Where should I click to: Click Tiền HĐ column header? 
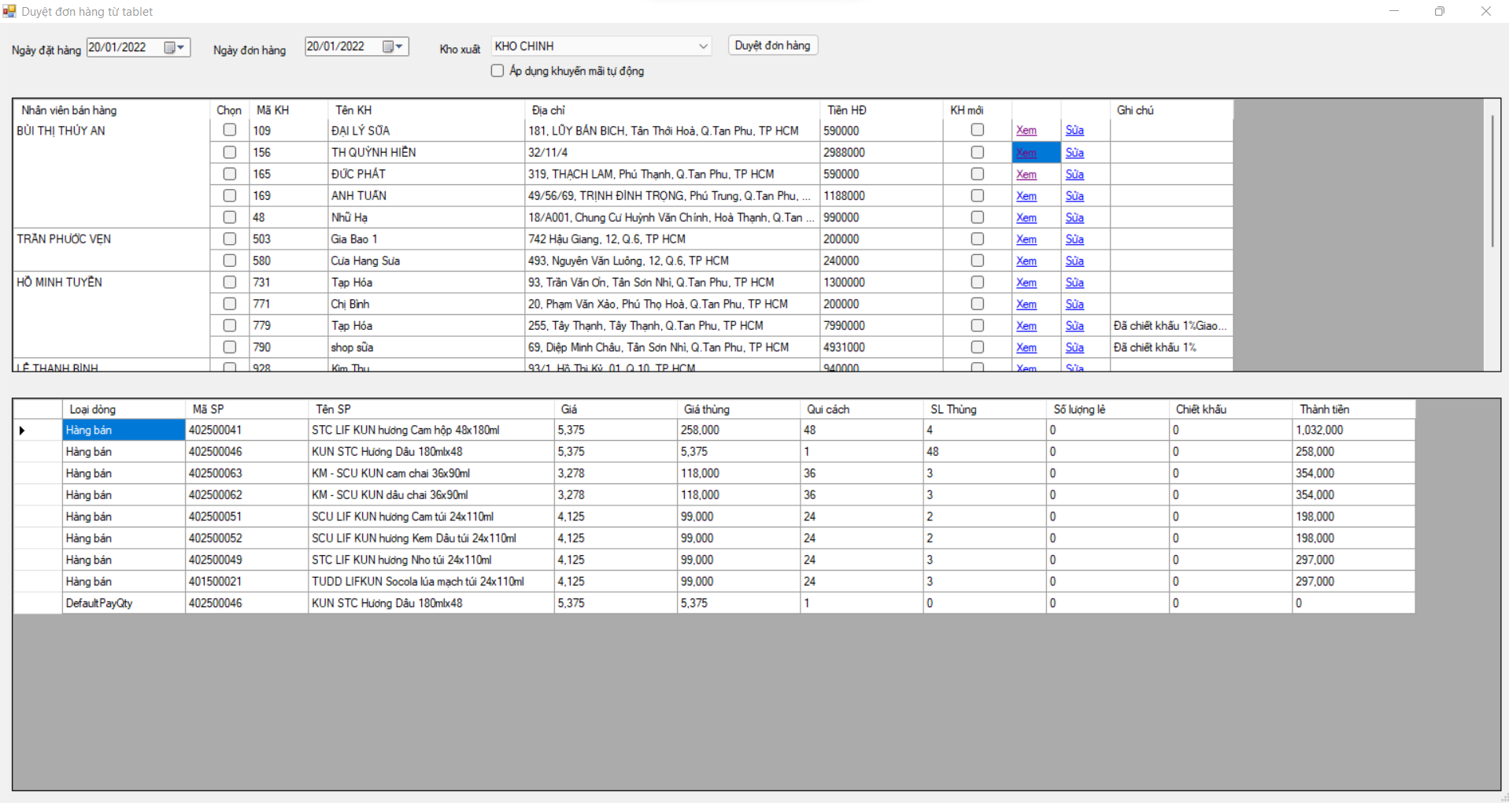(882, 110)
